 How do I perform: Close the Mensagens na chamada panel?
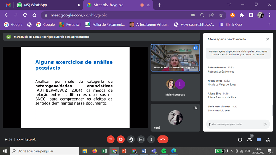click(268, 39)
